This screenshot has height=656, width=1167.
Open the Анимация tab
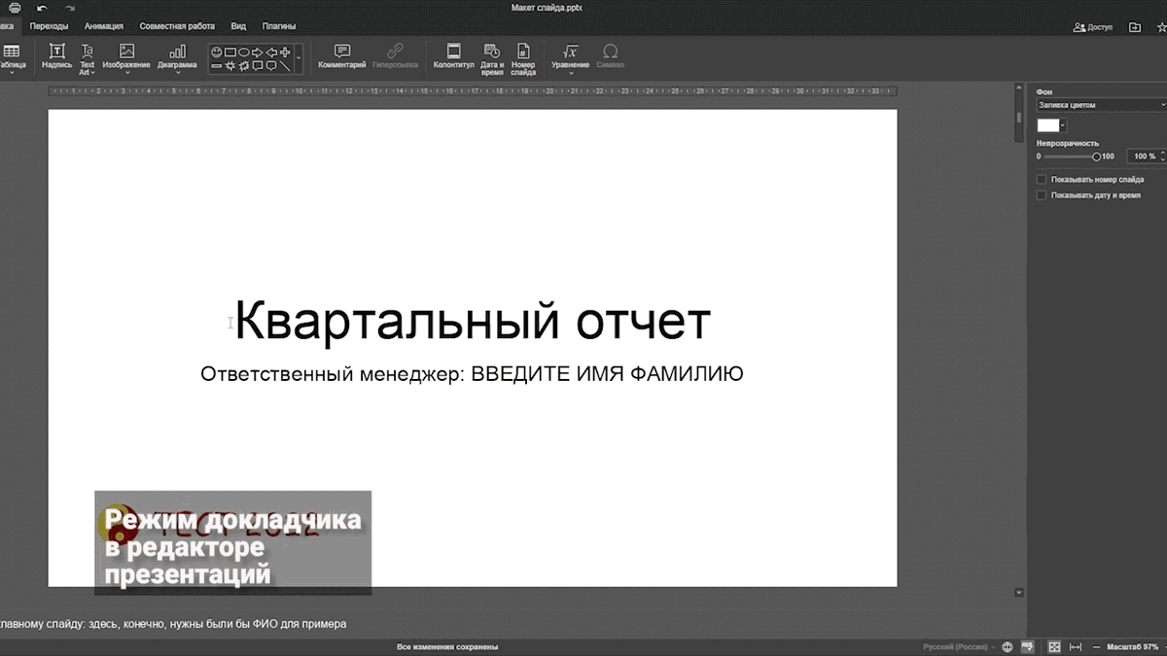click(104, 26)
